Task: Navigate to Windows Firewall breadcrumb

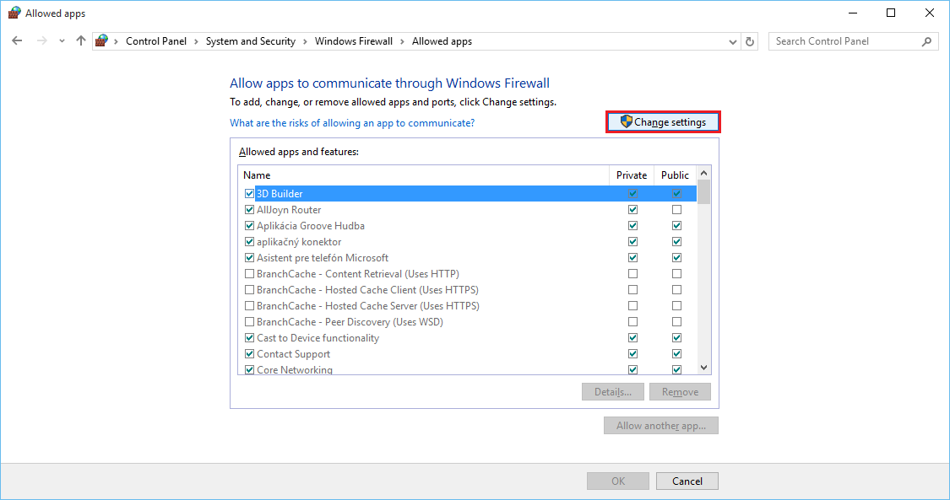Action: point(353,41)
